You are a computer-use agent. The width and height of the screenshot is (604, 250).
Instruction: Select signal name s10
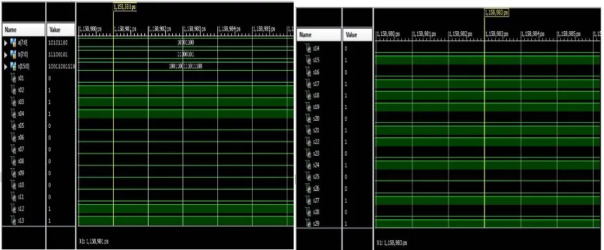(21, 185)
